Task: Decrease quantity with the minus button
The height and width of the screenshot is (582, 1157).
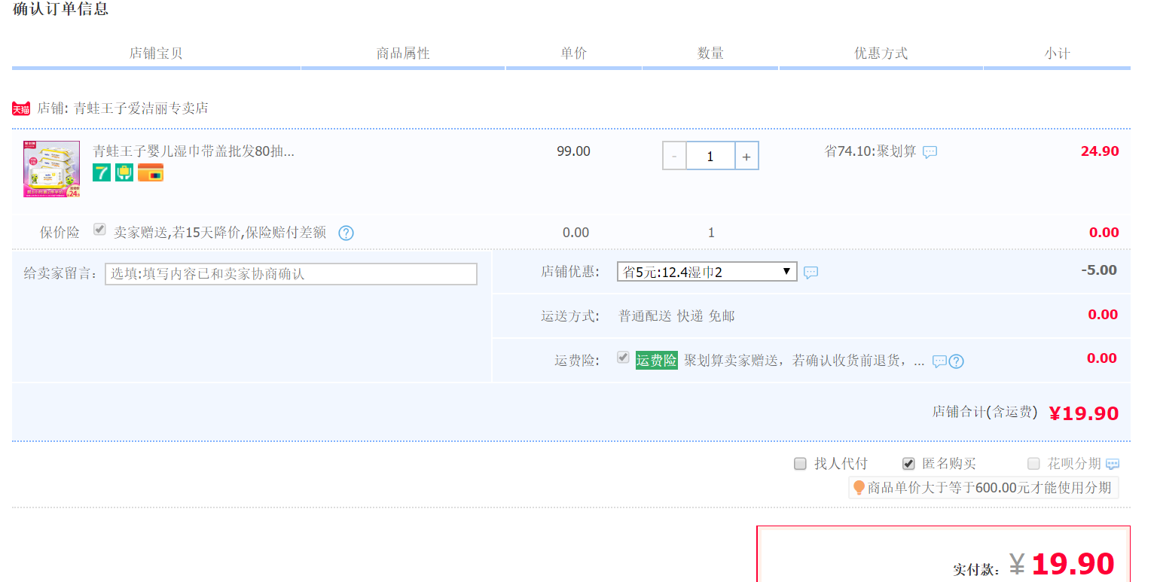Action: (x=674, y=157)
